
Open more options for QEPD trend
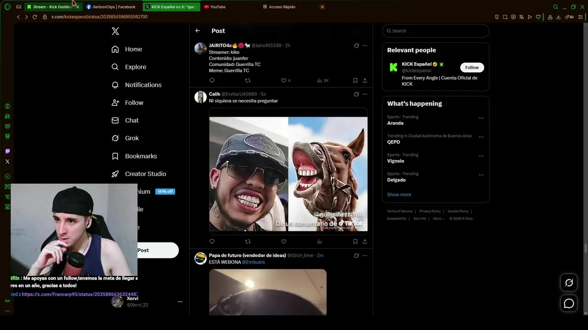[x=481, y=137]
